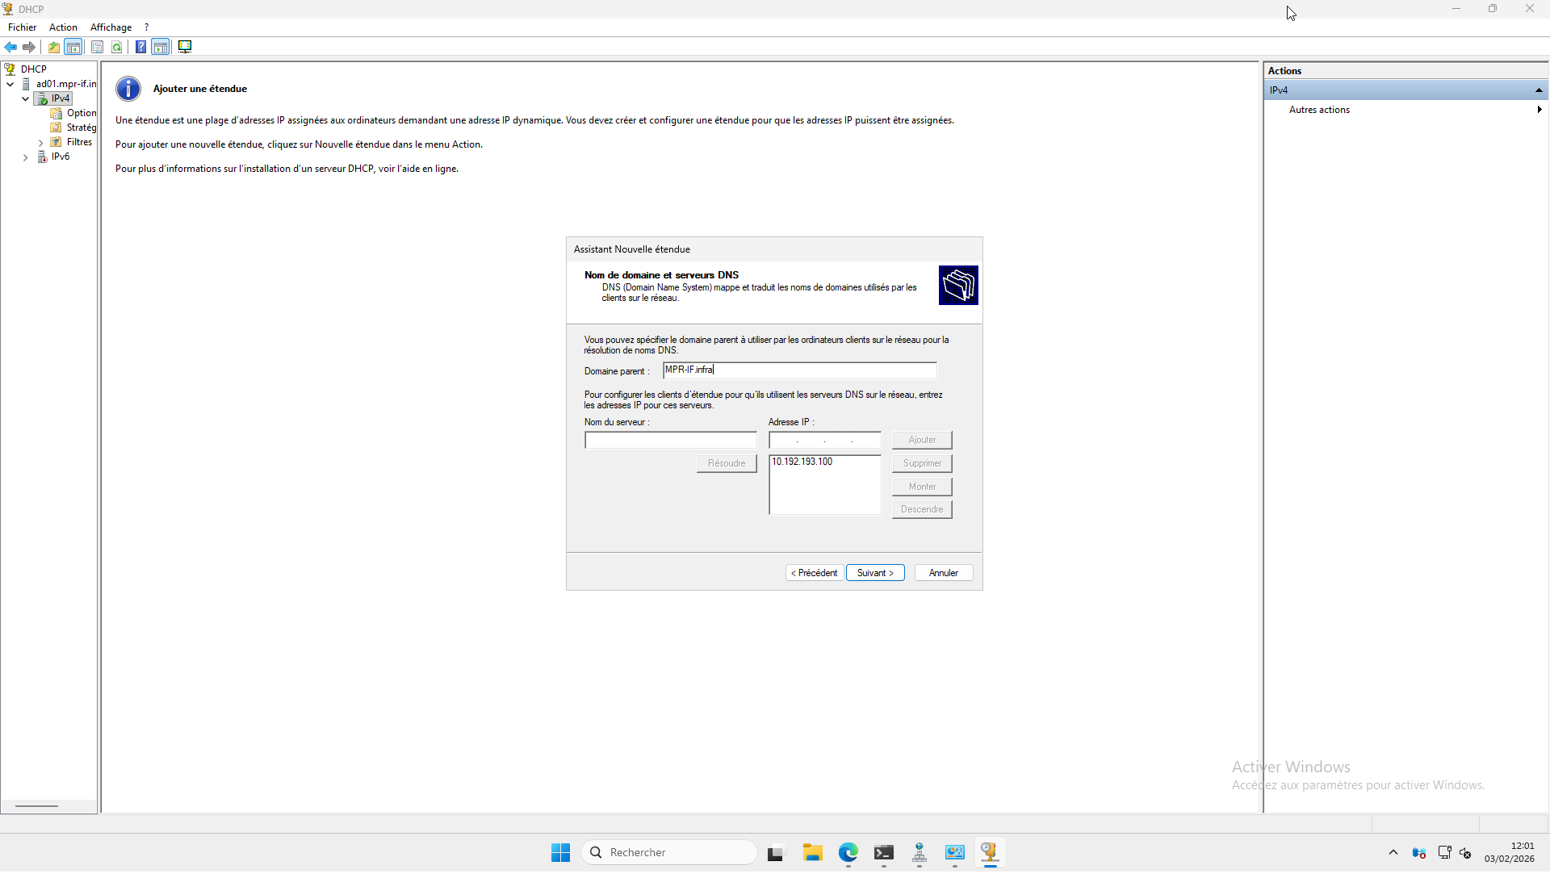Click the Export list toolbar icon

pos(97,47)
